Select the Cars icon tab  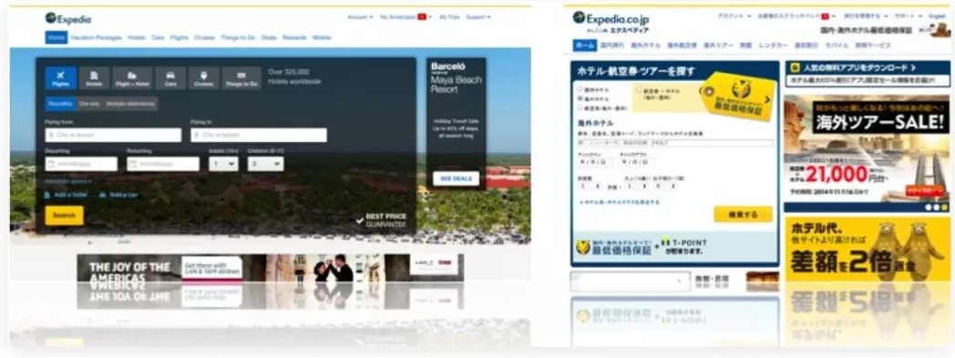[170, 78]
